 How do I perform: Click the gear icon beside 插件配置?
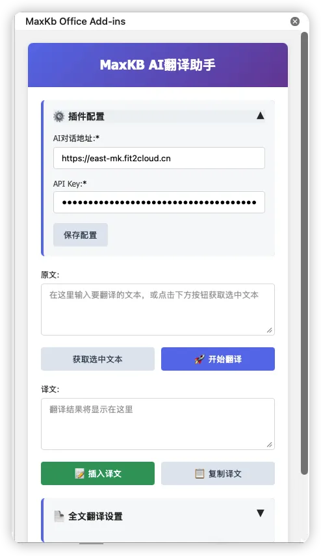pos(59,116)
